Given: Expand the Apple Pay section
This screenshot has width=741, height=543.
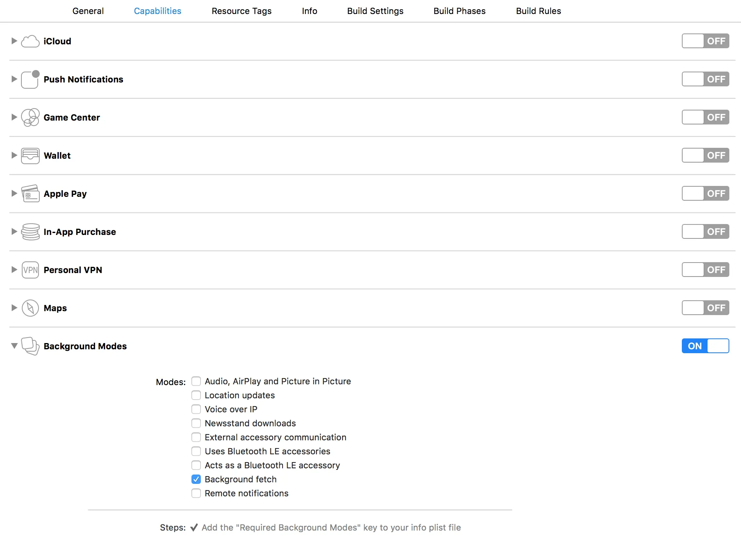Looking at the screenshot, I should (x=14, y=193).
